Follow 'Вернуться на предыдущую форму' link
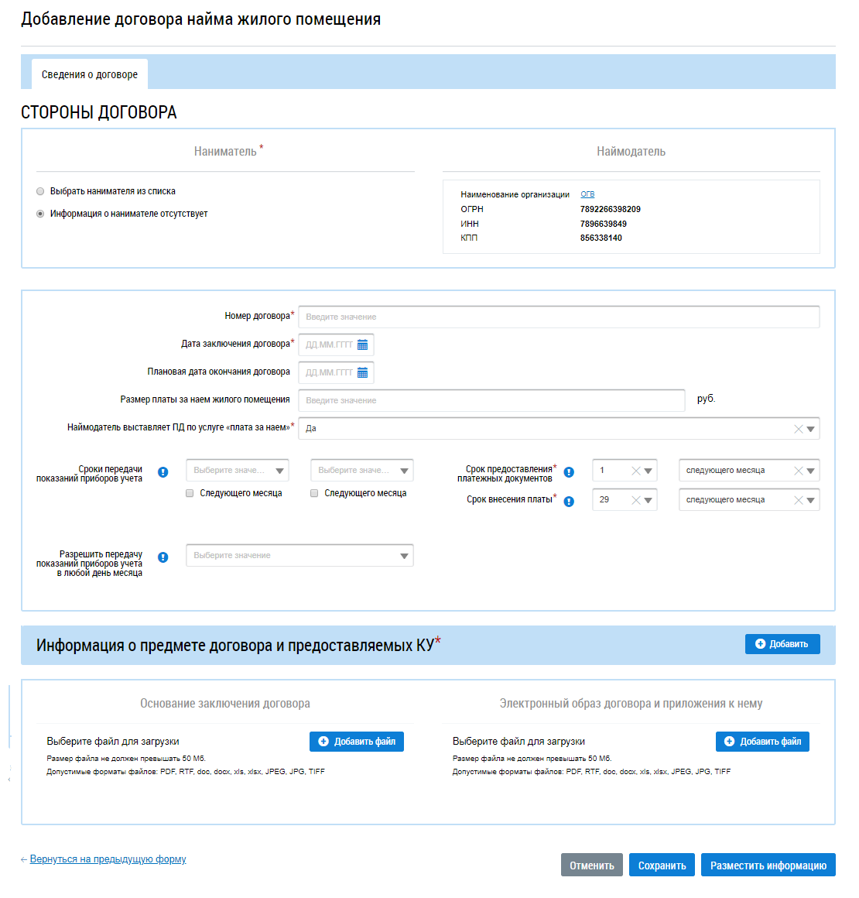 (x=108, y=859)
